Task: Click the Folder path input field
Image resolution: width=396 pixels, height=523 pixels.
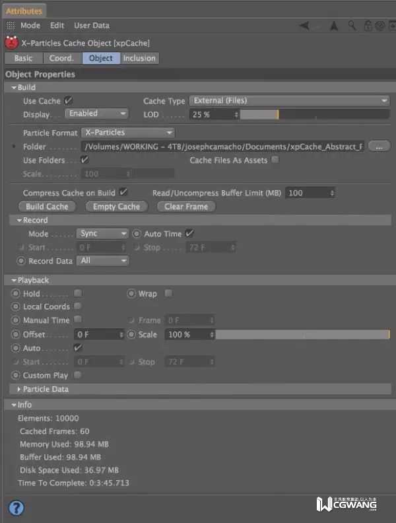Action: pyautogui.click(x=222, y=147)
